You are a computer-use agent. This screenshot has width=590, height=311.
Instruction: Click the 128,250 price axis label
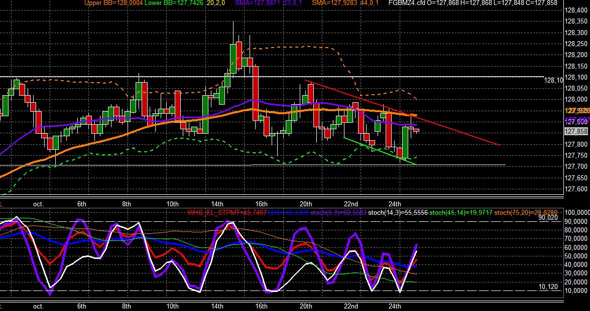click(x=576, y=44)
